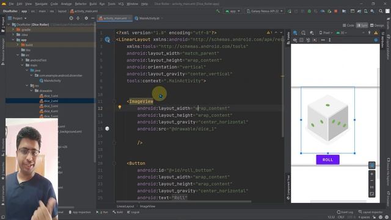Select the activity_main.xml editor tab
Image resolution: width=391 pixels, height=220 pixels.
pos(115,18)
